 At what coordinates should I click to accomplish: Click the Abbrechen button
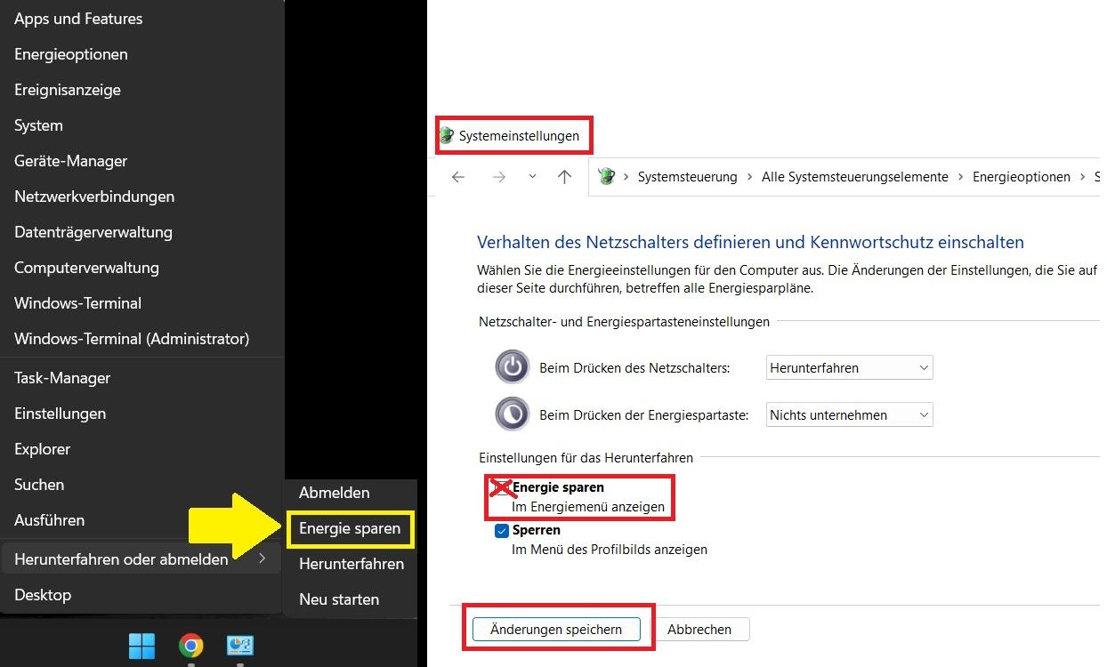click(x=699, y=629)
